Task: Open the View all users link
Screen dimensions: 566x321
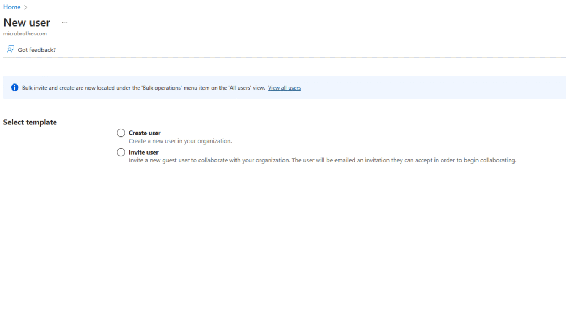Action: pyautogui.click(x=284, y=88)
